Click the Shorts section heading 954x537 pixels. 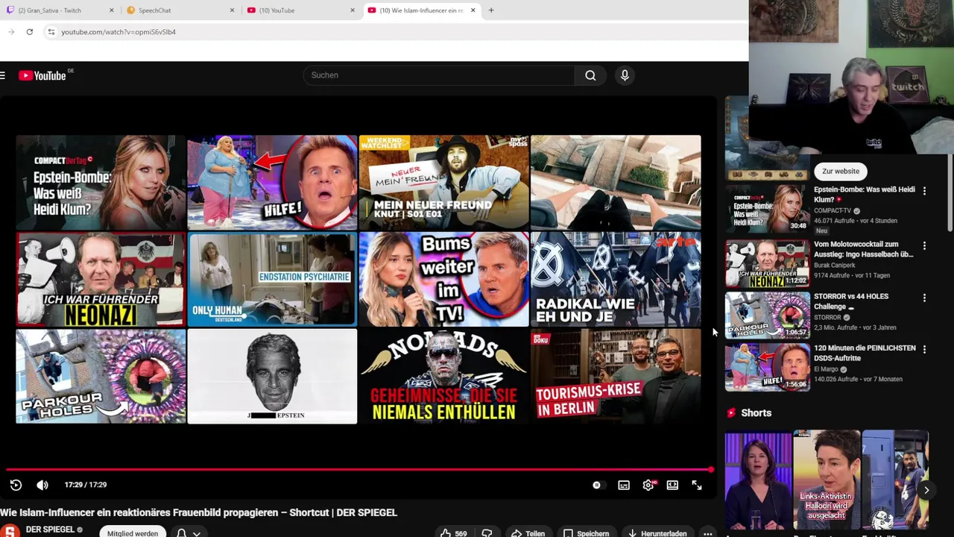pos(756,412)
